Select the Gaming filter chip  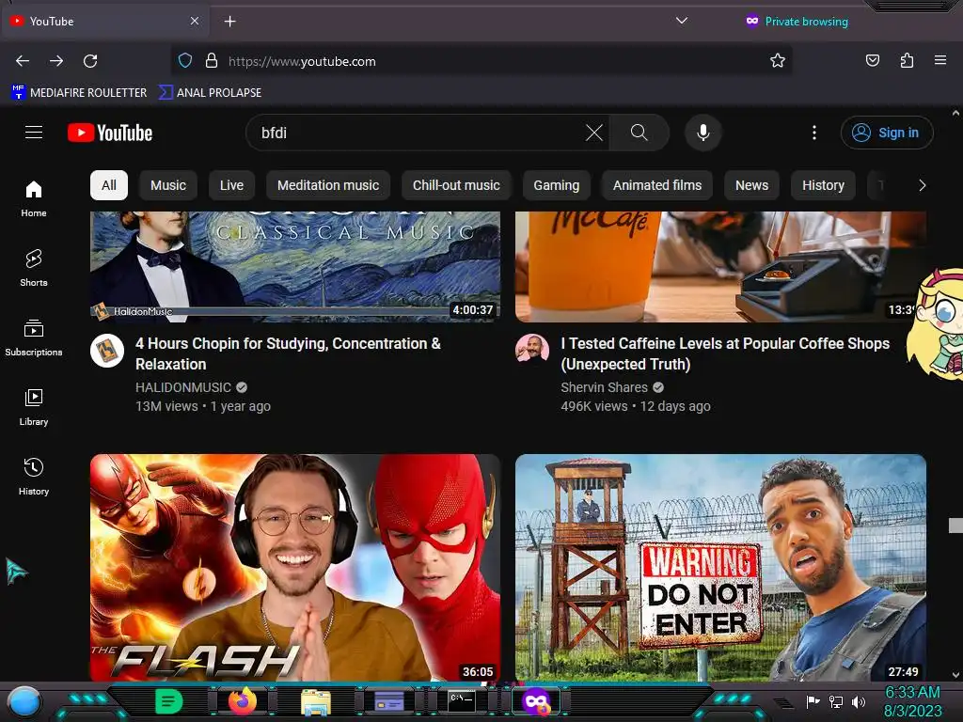click(557, 185)
